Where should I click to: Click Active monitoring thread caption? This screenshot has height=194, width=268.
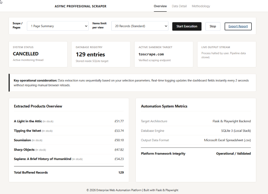[x=28, y=60]
